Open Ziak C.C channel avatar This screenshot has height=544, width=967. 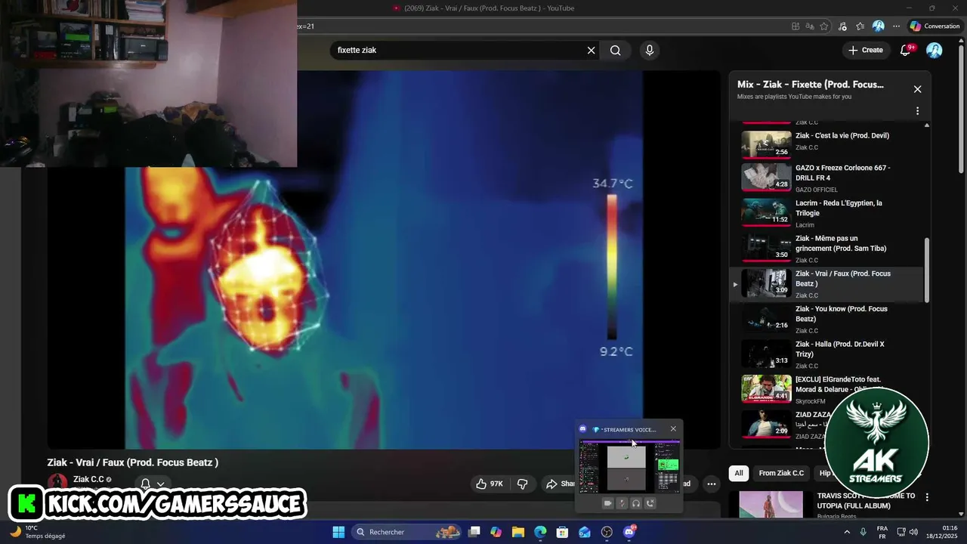[x=57, y=483]
